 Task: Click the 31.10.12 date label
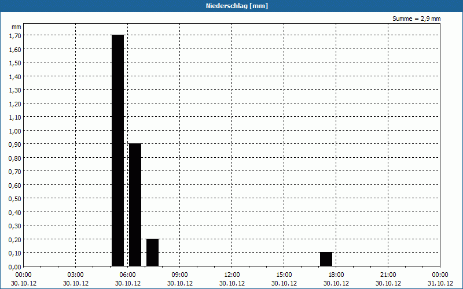pos(440,283)
